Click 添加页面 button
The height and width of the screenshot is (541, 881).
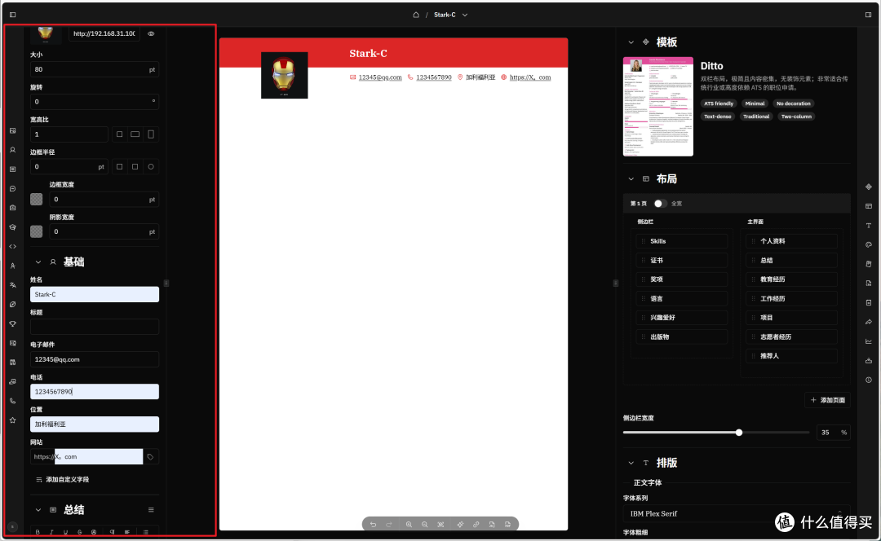(x=828, y=400)
